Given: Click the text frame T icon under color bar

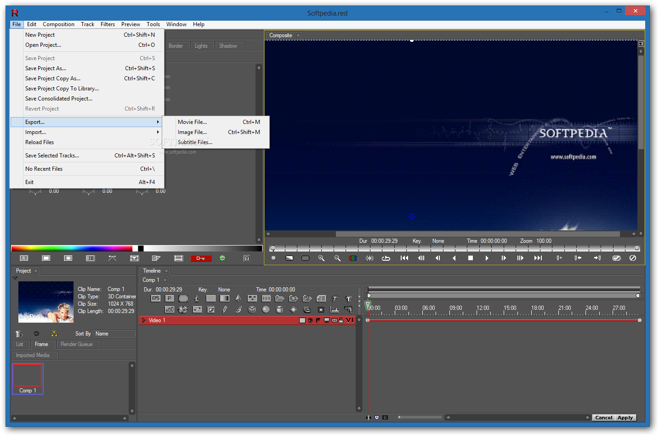Looking at the screenshot, I should tap(134, 258).
